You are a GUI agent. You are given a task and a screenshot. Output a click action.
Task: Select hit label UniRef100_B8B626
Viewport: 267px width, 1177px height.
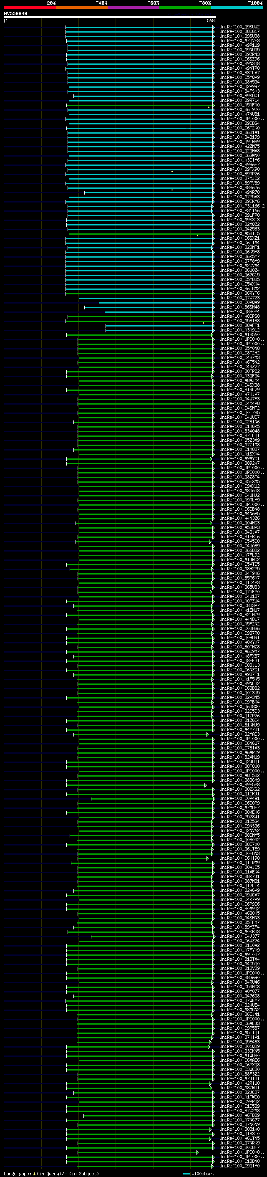pos(239,188)
